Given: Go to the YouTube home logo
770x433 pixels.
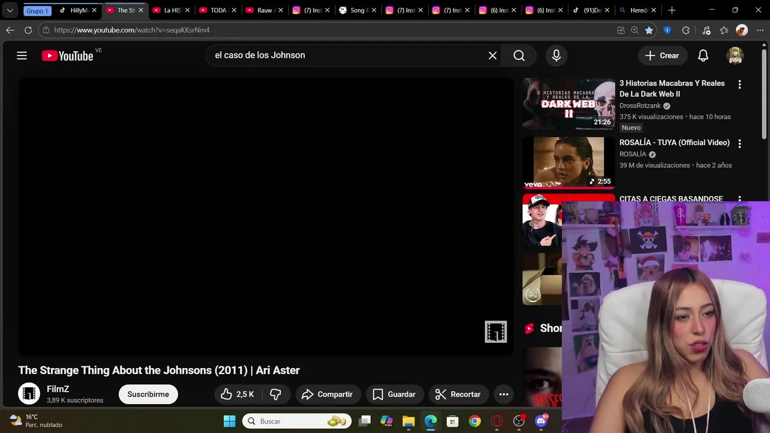Looking at the screenshot, I should pyautogui.click(x=67, y=56).
